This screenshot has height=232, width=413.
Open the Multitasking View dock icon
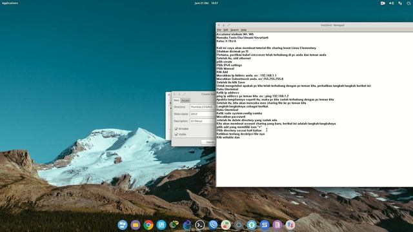123,225
